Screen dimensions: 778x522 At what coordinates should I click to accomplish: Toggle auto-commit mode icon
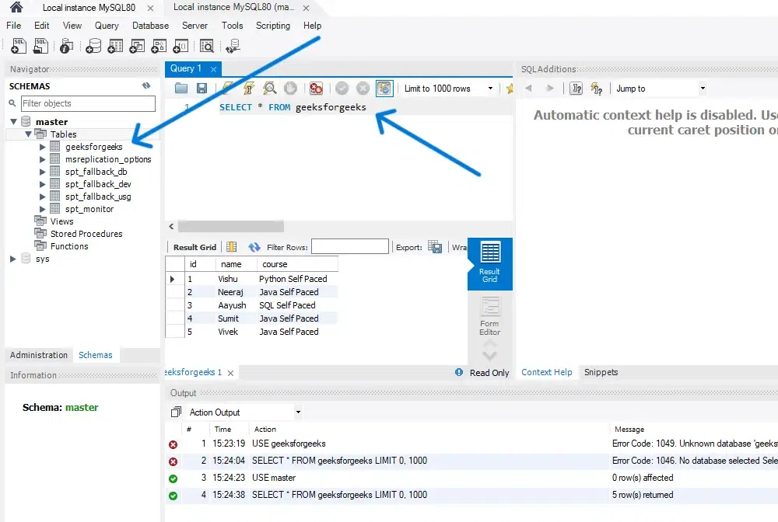384,88
